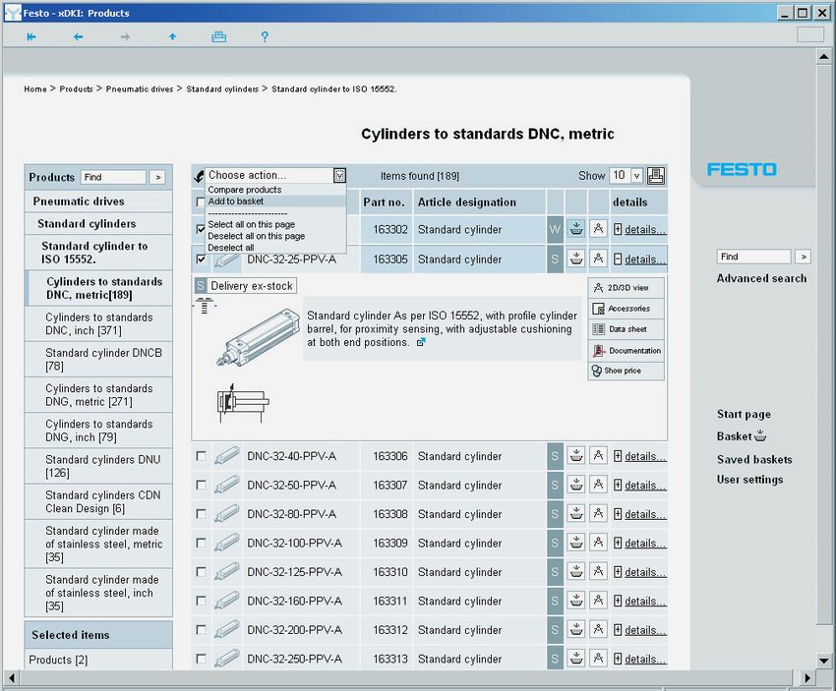Click the right sidebar Find field
The image size is (836, 691).
pyautogui.click(x=753, y=257)
